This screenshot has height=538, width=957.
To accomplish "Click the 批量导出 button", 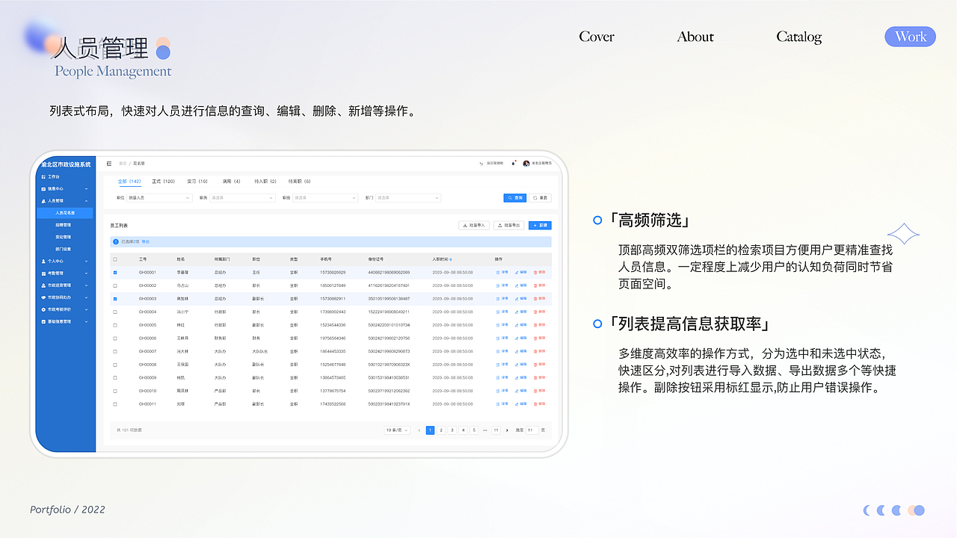I will coord(508,225).
